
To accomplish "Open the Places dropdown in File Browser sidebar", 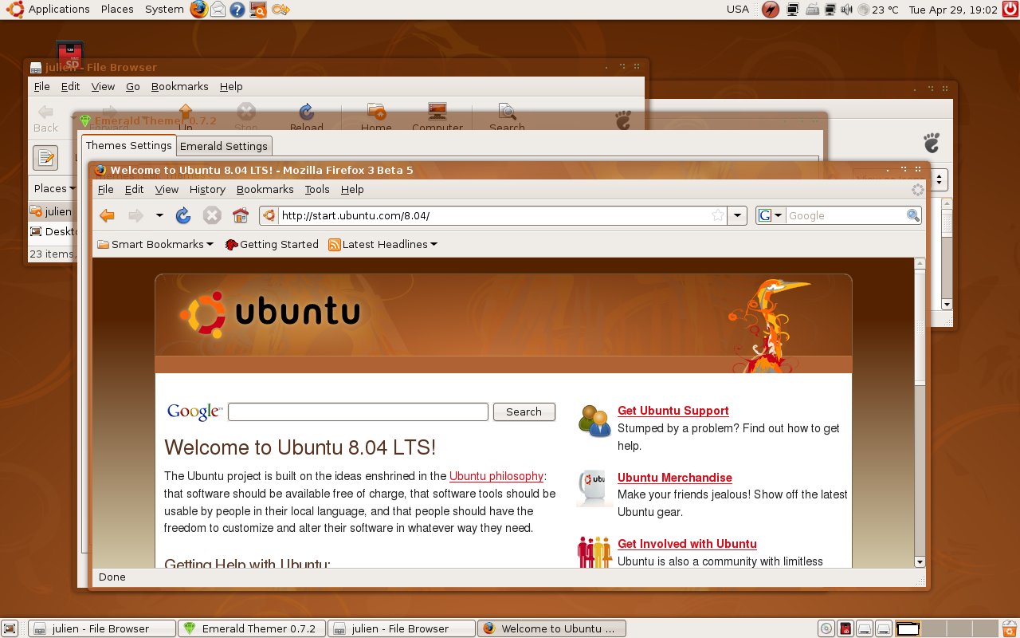I will point(54,188).
